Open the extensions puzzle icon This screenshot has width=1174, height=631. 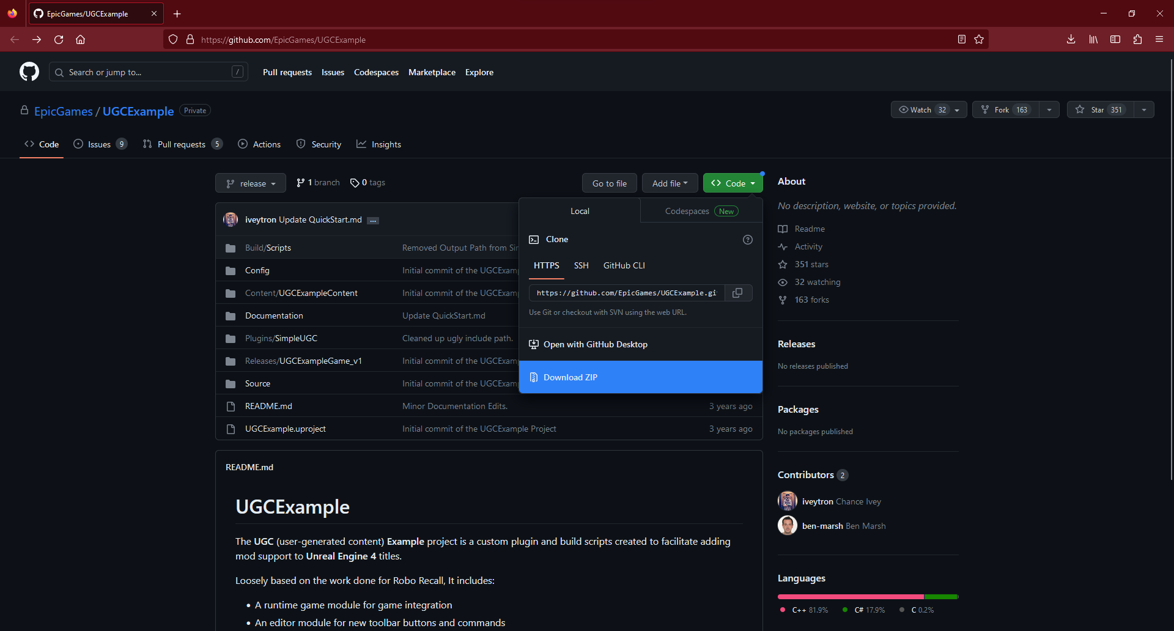pyautogui.click(x=1137, y=39)
